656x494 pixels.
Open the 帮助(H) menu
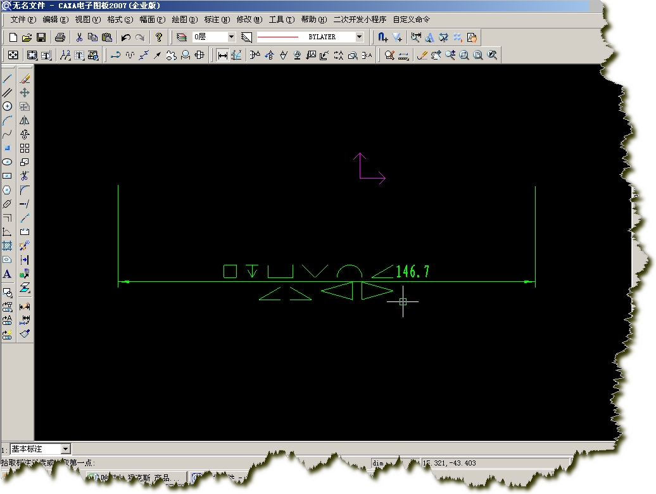[x=314, y=19]
